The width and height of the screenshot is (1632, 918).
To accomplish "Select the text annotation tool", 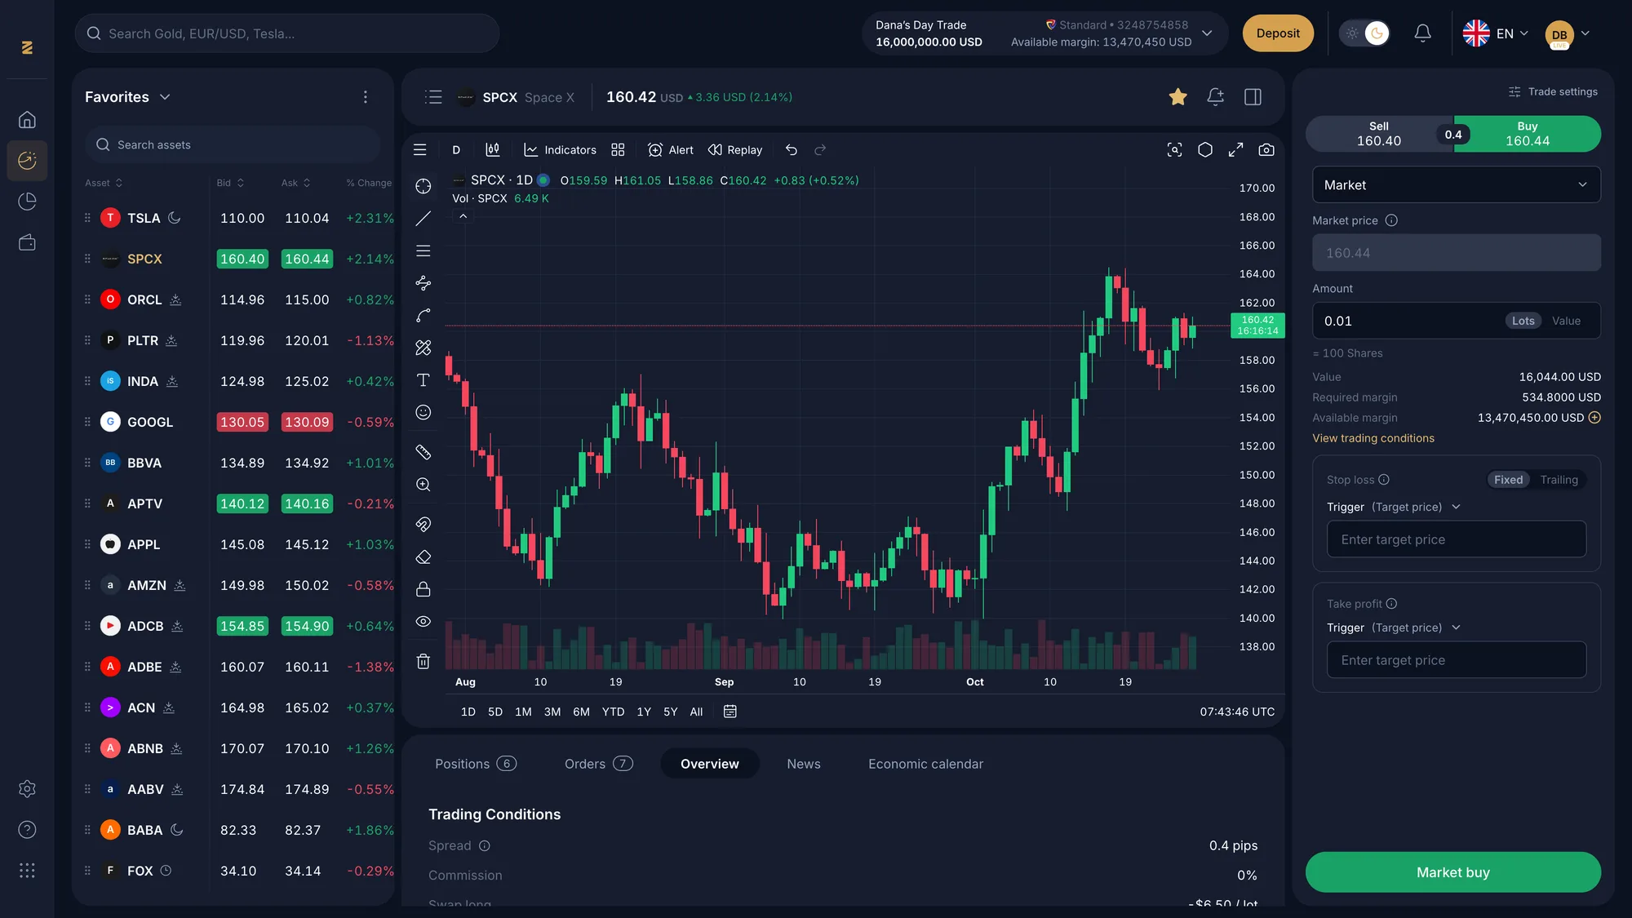I will click(x=423, y=380).
